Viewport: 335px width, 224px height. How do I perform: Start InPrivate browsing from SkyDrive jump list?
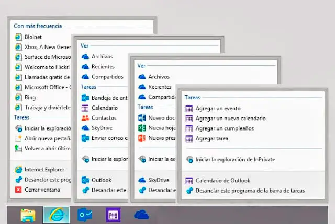coord(157,159)
